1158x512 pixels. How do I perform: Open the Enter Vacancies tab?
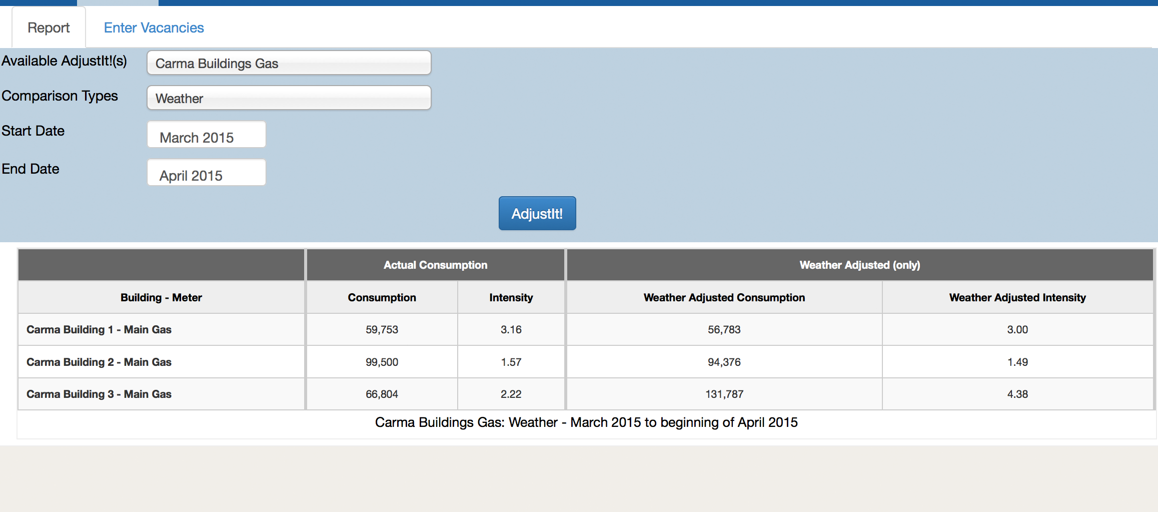(x=154, y=28)
